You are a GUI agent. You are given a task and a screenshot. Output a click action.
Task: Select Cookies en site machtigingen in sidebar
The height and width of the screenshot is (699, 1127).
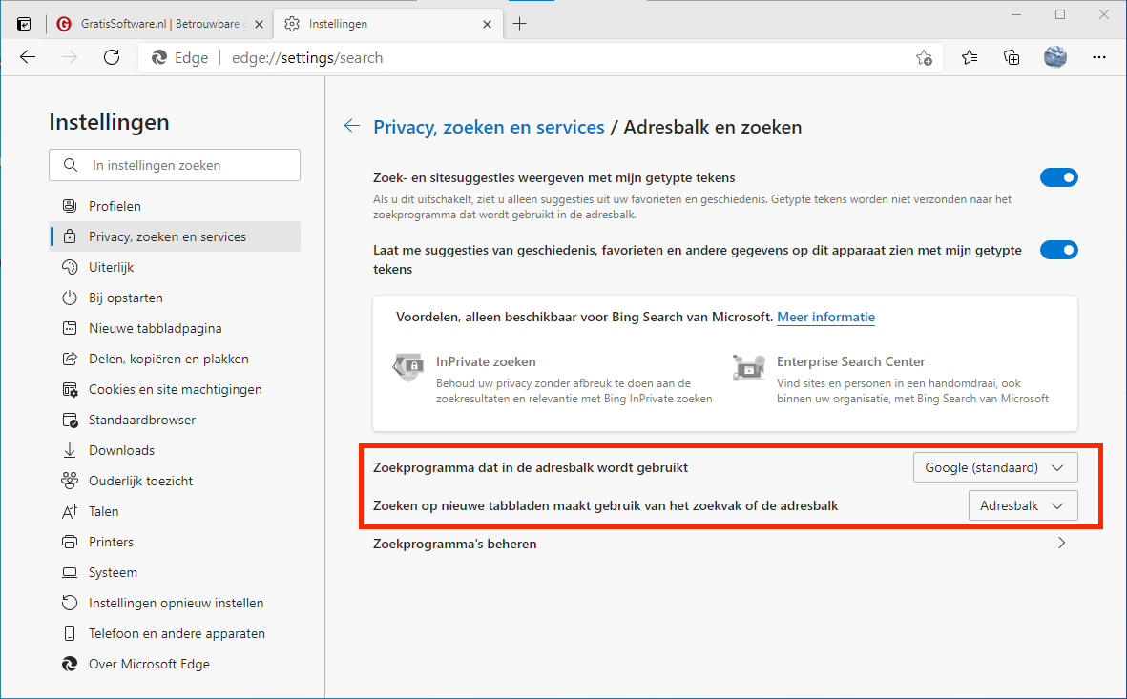tap(175, 389)
